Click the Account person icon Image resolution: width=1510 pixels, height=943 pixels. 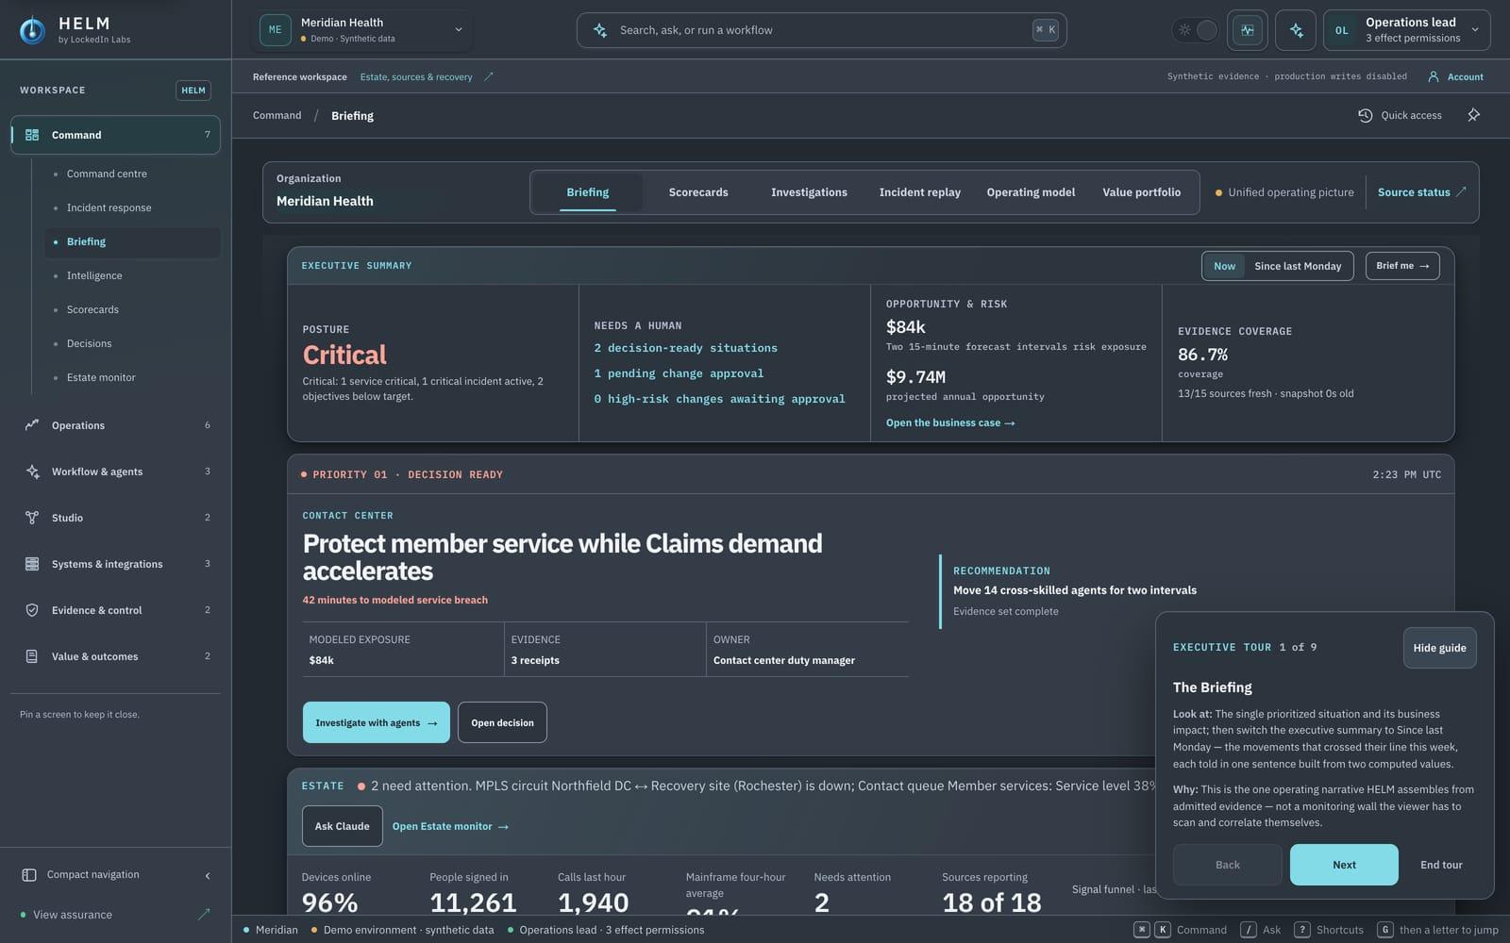[x=1434, y=76]
